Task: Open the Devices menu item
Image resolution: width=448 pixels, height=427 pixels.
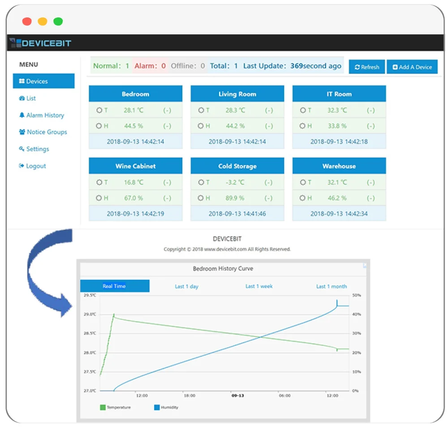Action: point(44,81)
